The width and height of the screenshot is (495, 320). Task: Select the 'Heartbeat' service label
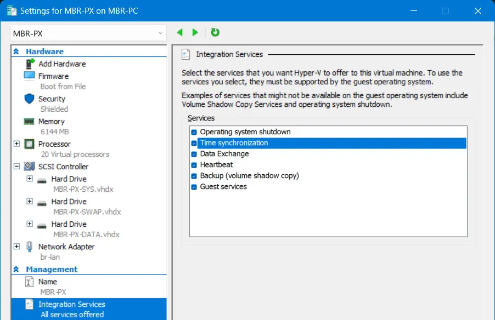pos(216,164)
